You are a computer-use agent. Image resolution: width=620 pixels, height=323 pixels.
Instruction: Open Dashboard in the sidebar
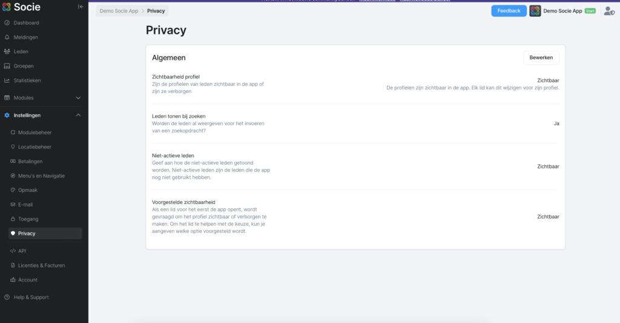coord(26,23)
